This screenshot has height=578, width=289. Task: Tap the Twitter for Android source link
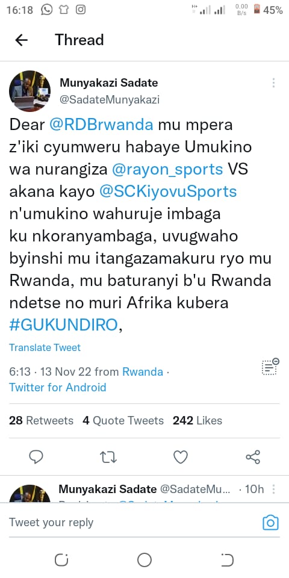coord(58,387)
